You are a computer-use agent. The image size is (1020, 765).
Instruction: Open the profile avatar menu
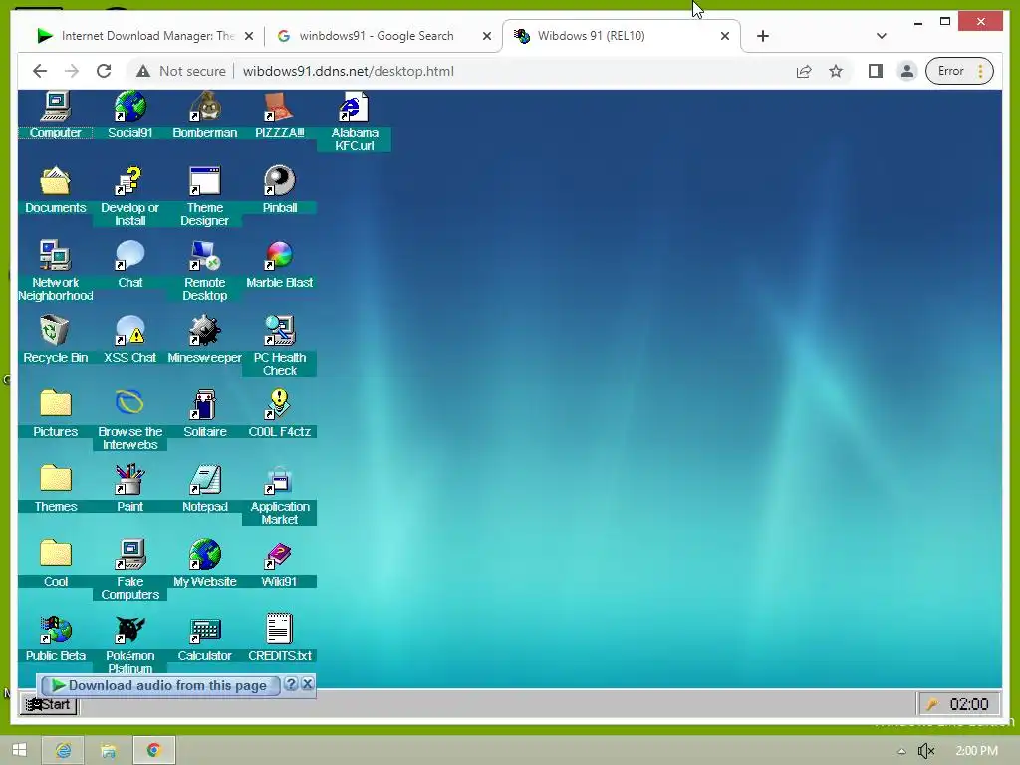click(x=906, y=71)
